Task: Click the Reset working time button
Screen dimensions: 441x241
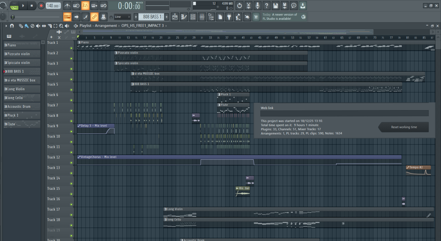Action: 404,127
